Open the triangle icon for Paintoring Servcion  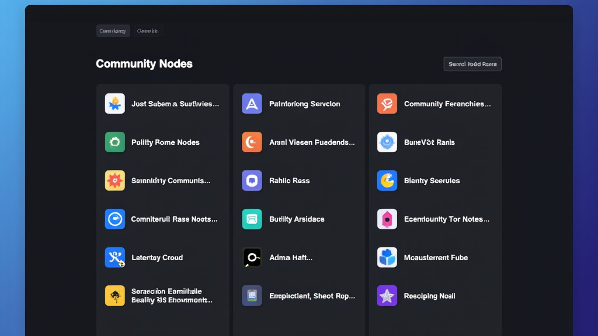[x=251, y=103]
